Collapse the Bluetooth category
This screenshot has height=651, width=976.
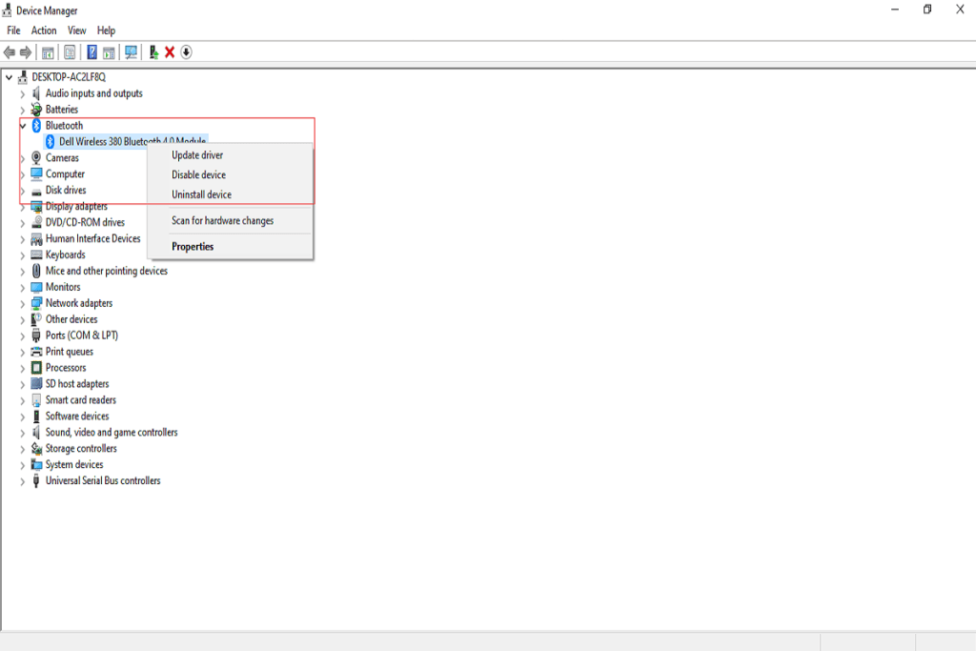pyautogui.click(x=23, y=126)
